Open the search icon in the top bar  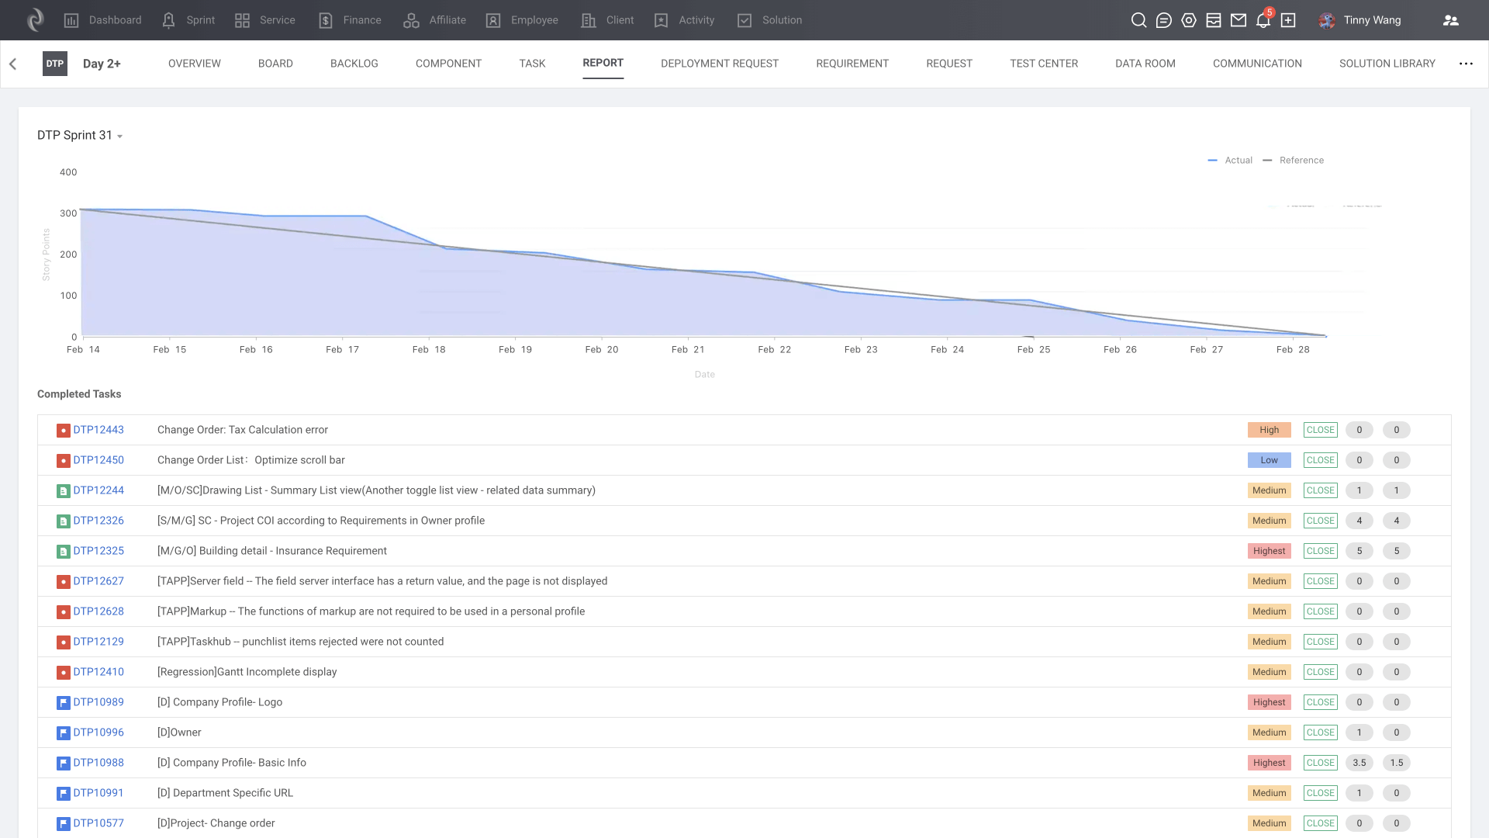(1138, 20)
